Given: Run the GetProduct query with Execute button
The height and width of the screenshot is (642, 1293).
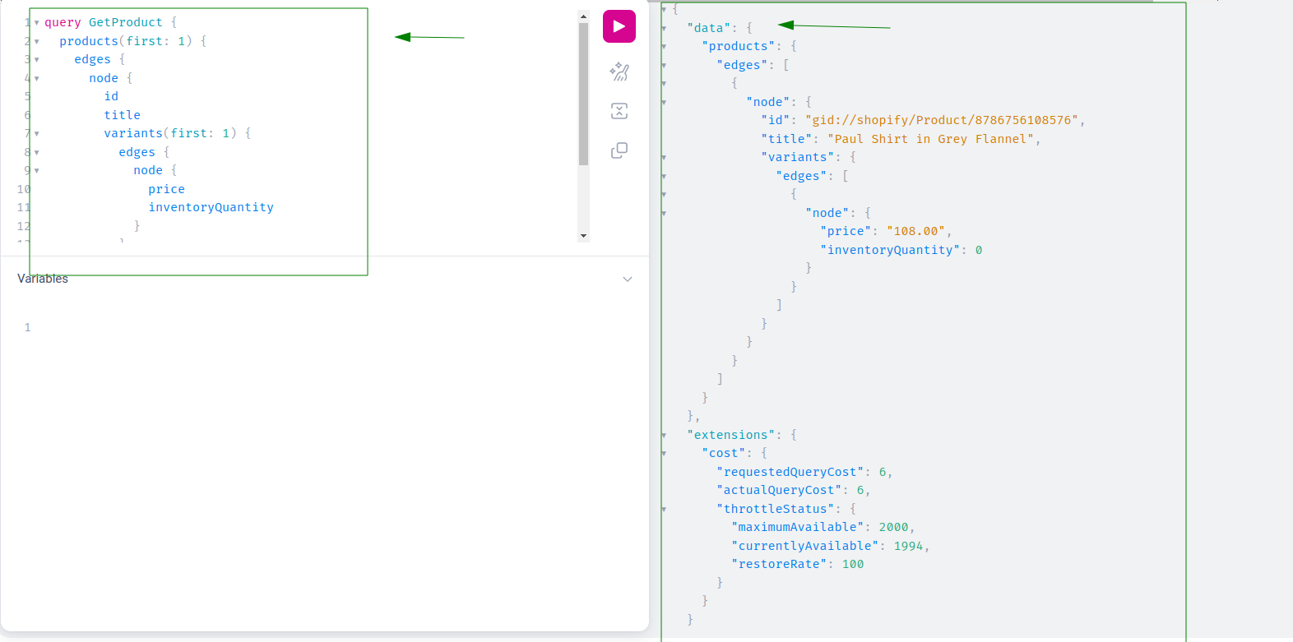Looking at the screenshot, I should tap(619, 26).
